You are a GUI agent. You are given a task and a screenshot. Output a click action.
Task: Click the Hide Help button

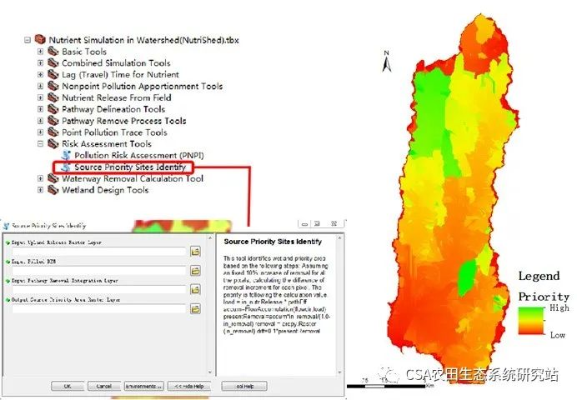point(190,387)
